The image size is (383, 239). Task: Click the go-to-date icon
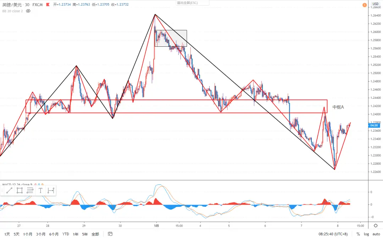pos(110,234)
